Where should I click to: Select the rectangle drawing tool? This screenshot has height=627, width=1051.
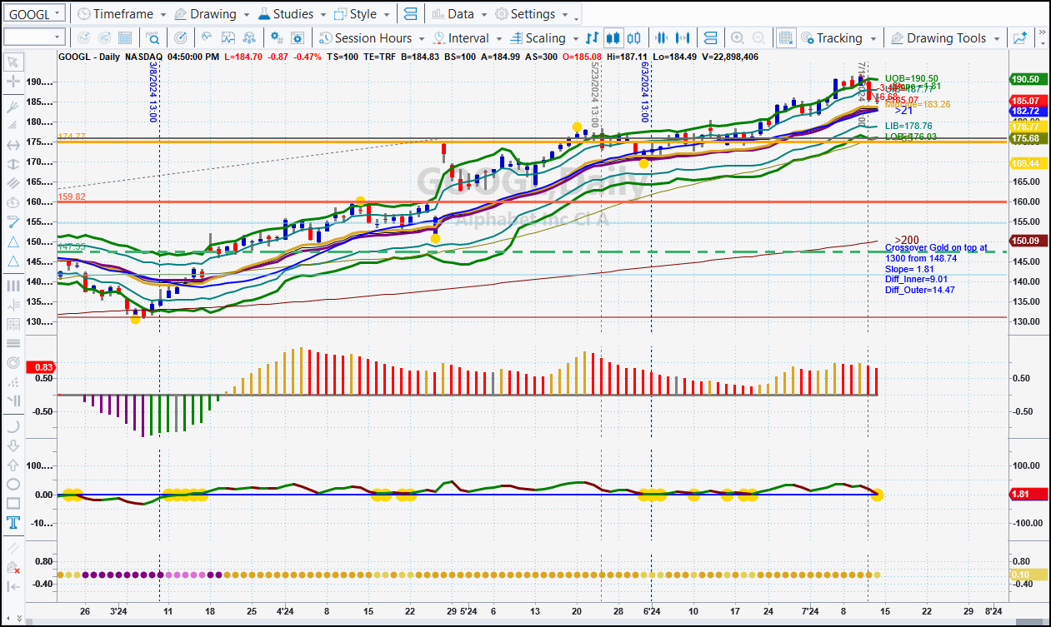pos(13,504)
